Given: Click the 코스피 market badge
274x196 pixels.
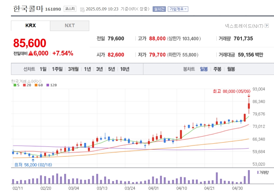Looking at the screenshot, I should click(70, 9).
